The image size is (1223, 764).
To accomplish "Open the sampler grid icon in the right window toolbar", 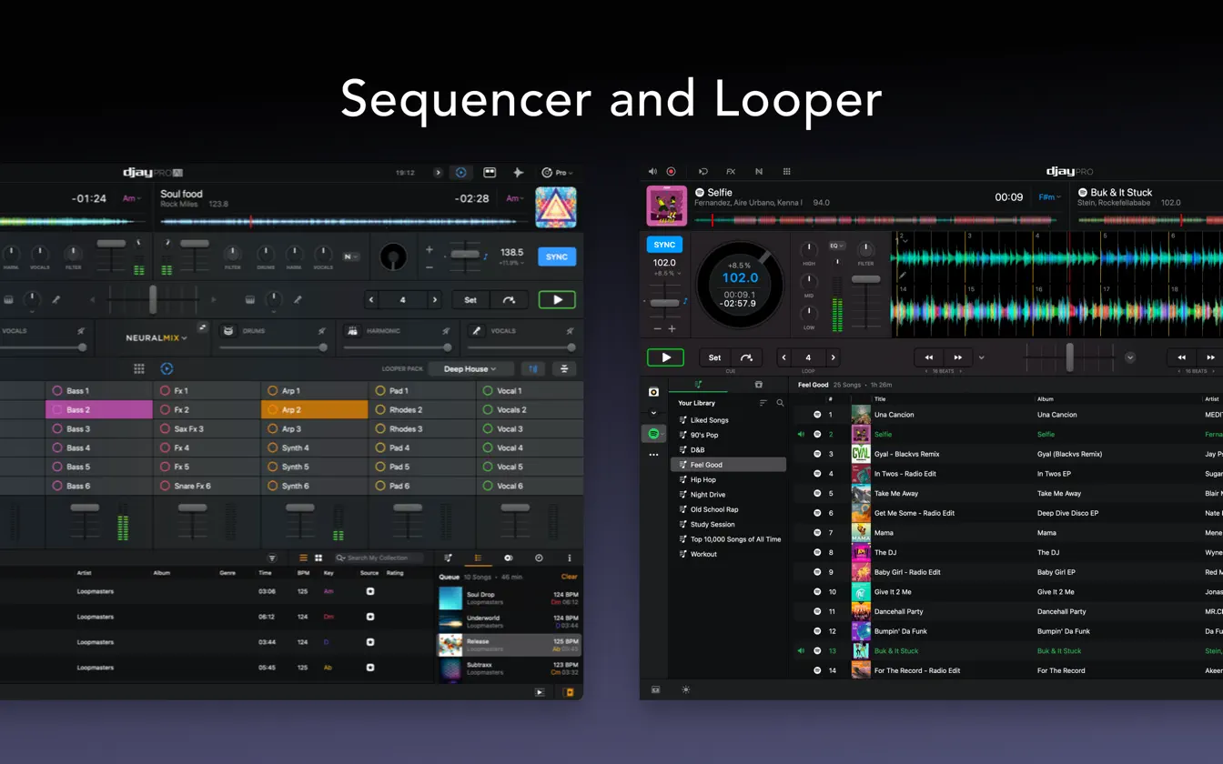I will tap(786, 171).
